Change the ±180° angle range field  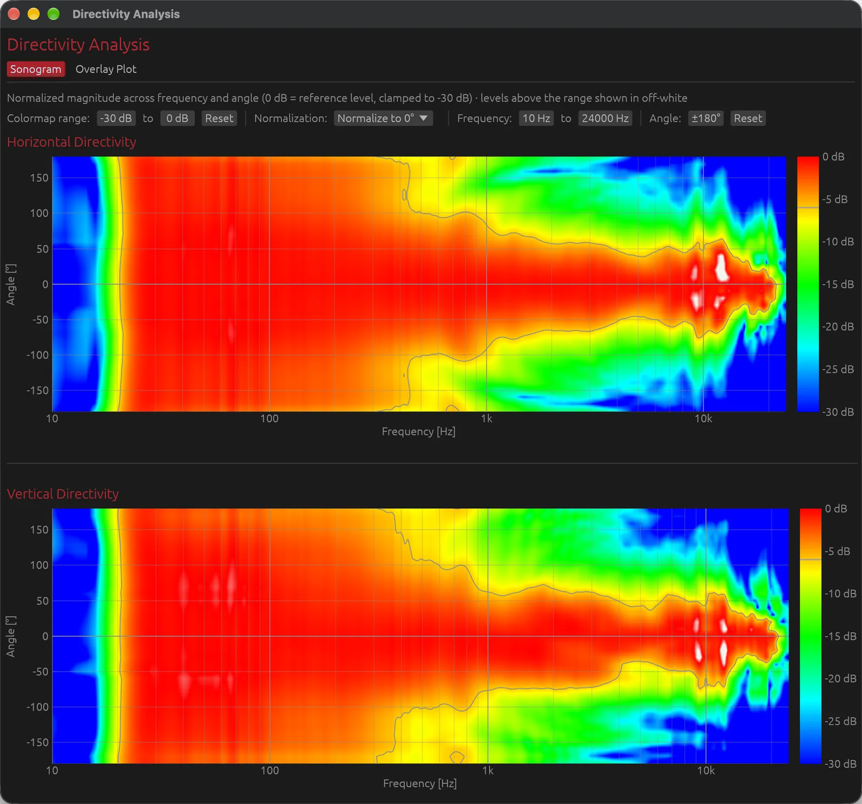(x=705, y=118)
